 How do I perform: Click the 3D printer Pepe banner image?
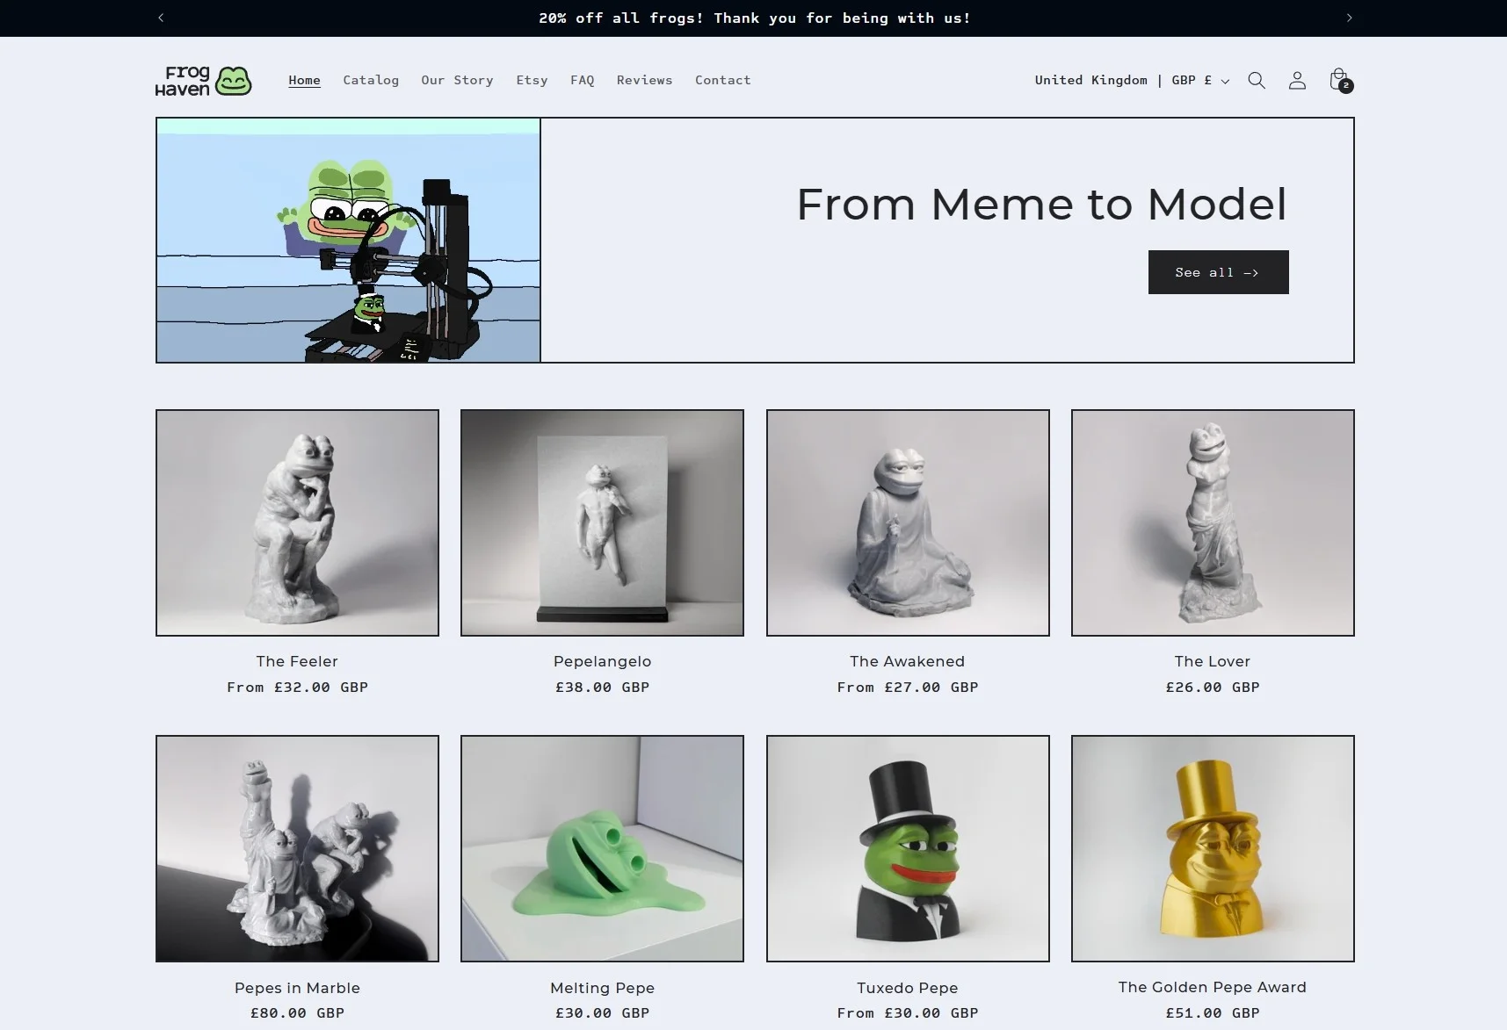click(348, 240)
